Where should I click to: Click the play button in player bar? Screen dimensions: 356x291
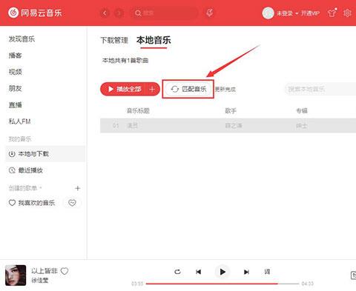pos(222,272)
